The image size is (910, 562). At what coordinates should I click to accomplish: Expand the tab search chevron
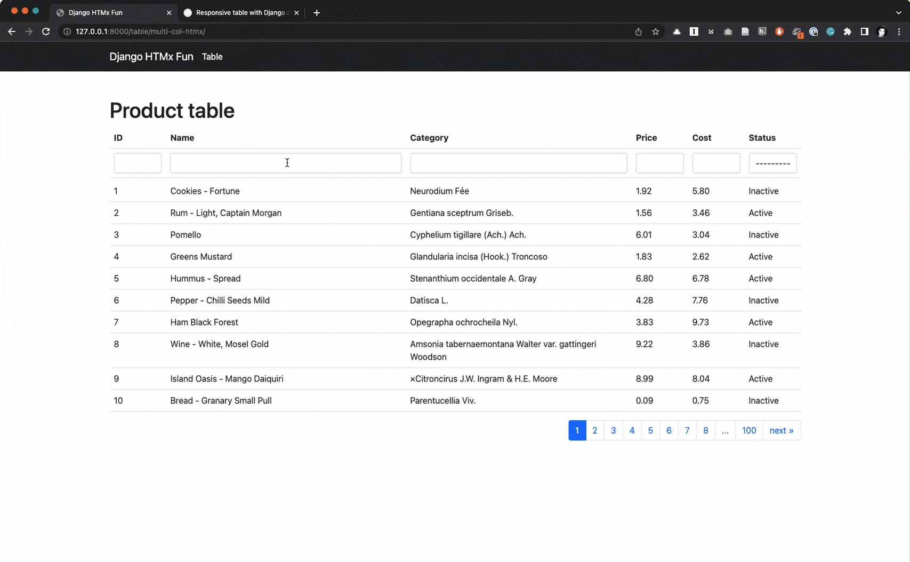tap(898, 13)
